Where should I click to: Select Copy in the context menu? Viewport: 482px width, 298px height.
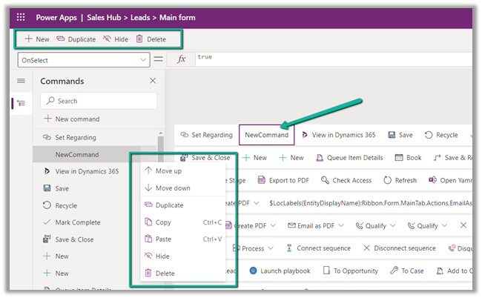(x=163, y=222)
